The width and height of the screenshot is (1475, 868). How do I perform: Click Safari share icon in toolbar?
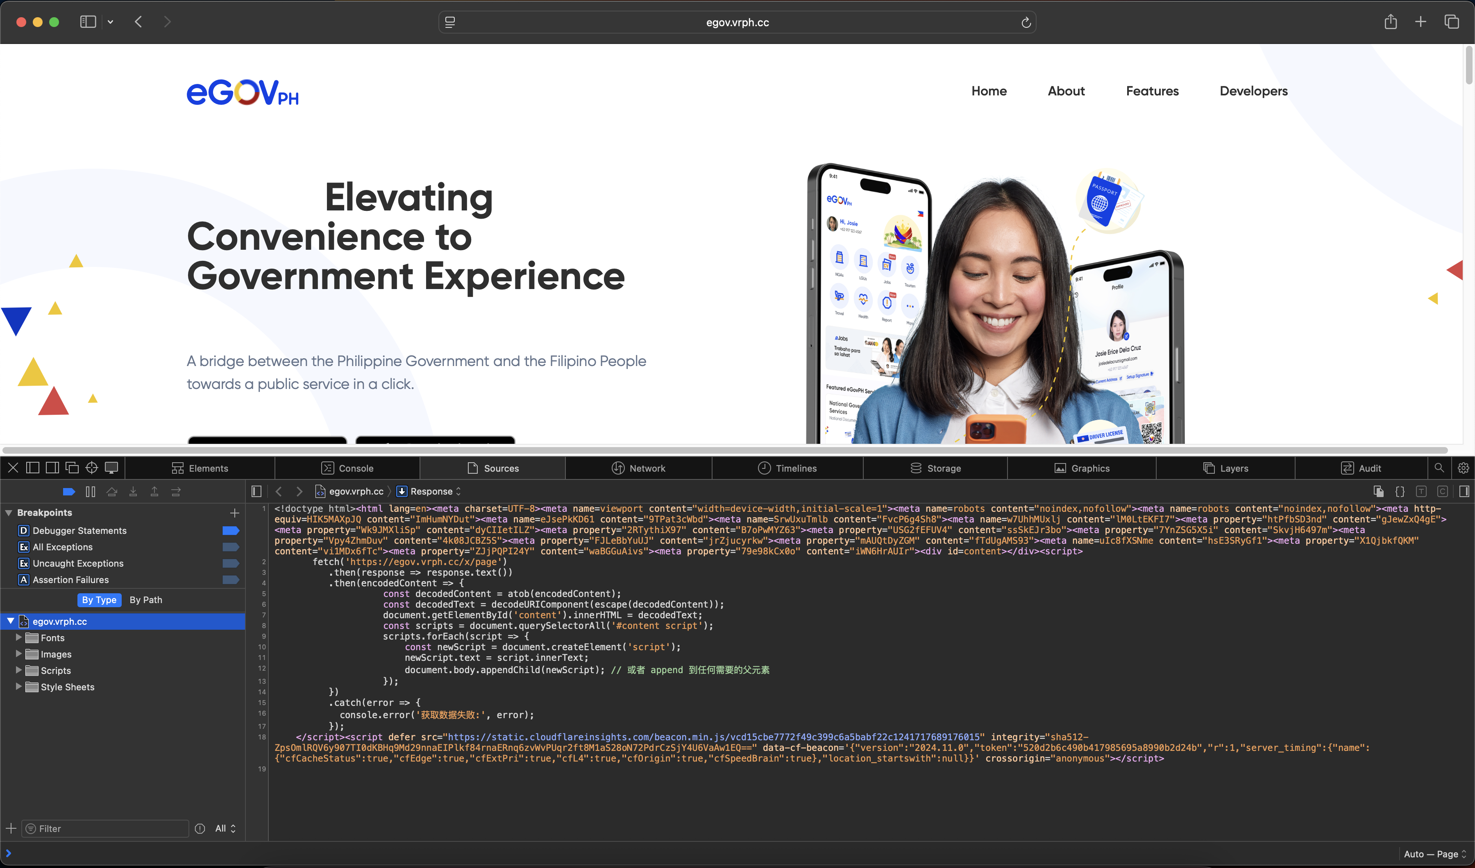[1390, 22]
